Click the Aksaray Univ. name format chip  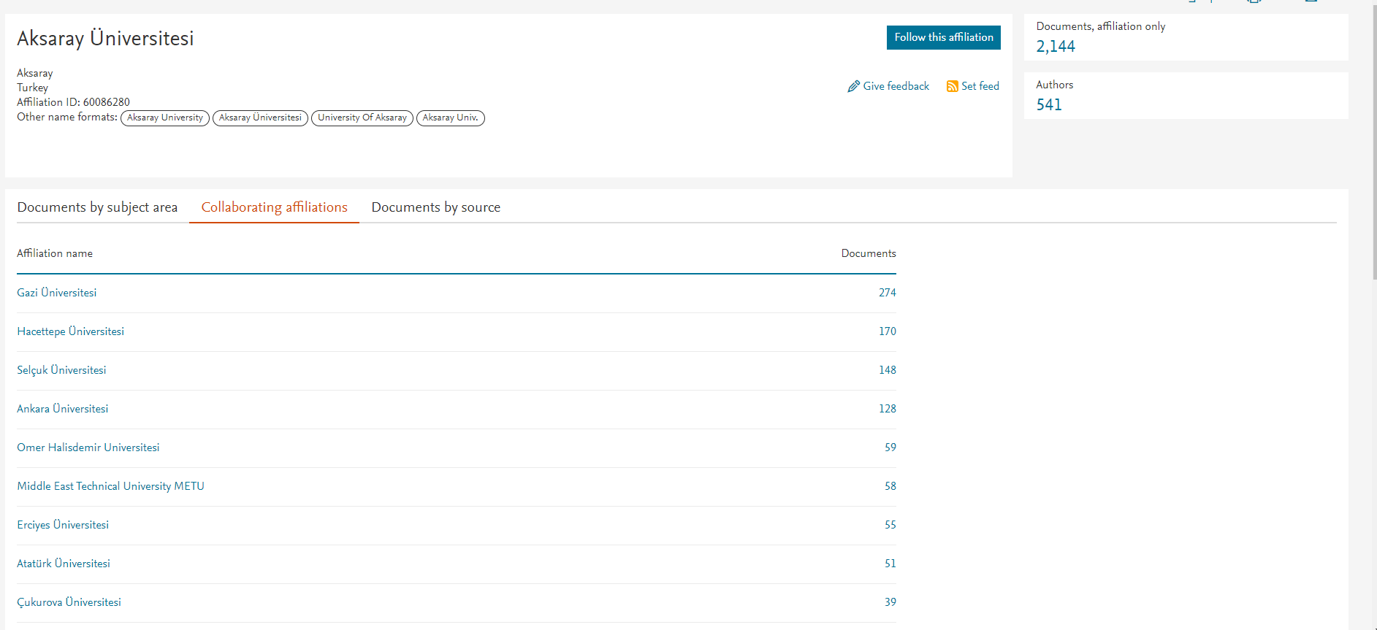[450, 118]
